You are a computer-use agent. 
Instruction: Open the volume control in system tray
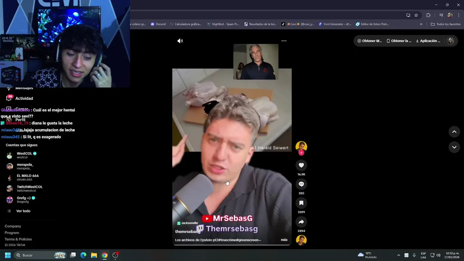click(438, 255)
